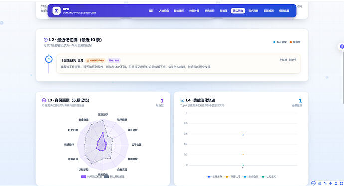
Task: Click the L4 势能演化轨迹 chart icon
Action: pos(182,100)
